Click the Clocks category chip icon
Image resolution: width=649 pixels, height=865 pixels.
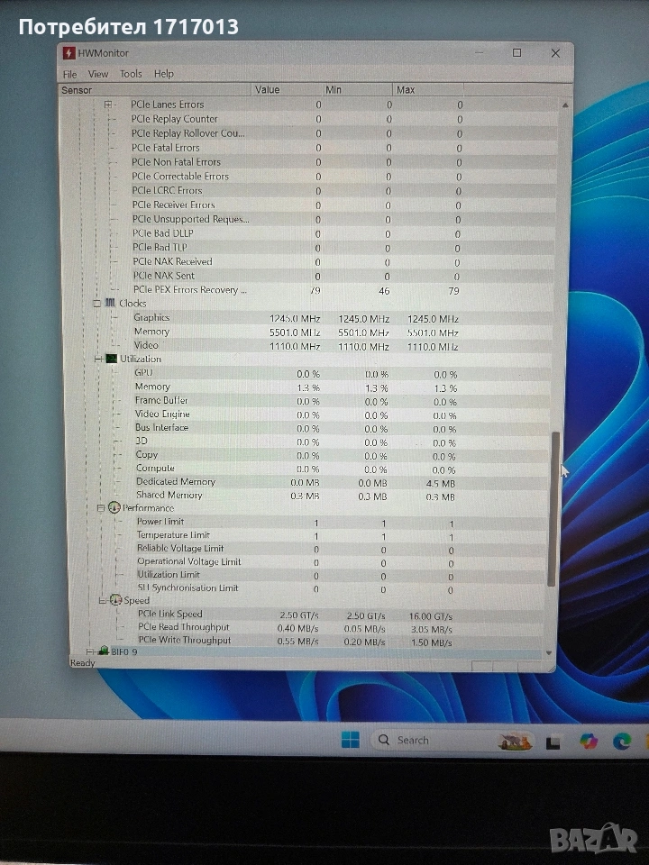point(110,304)
